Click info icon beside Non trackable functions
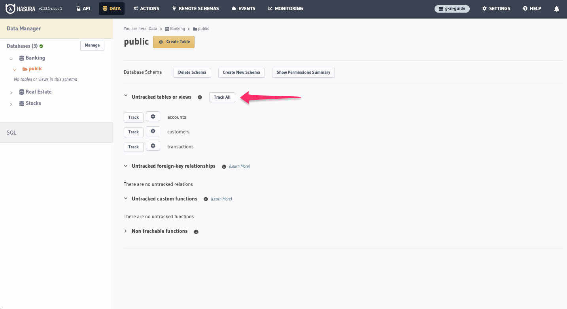 (x=196, y=232)
